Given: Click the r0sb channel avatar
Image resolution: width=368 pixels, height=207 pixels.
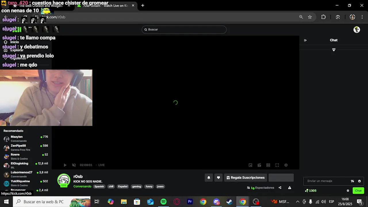Looking at the screenshot, I should 64,181.
